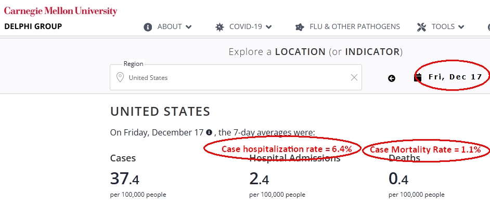
Task: Click the Carnegie Mellon University logo
Action: pos(61,11)
